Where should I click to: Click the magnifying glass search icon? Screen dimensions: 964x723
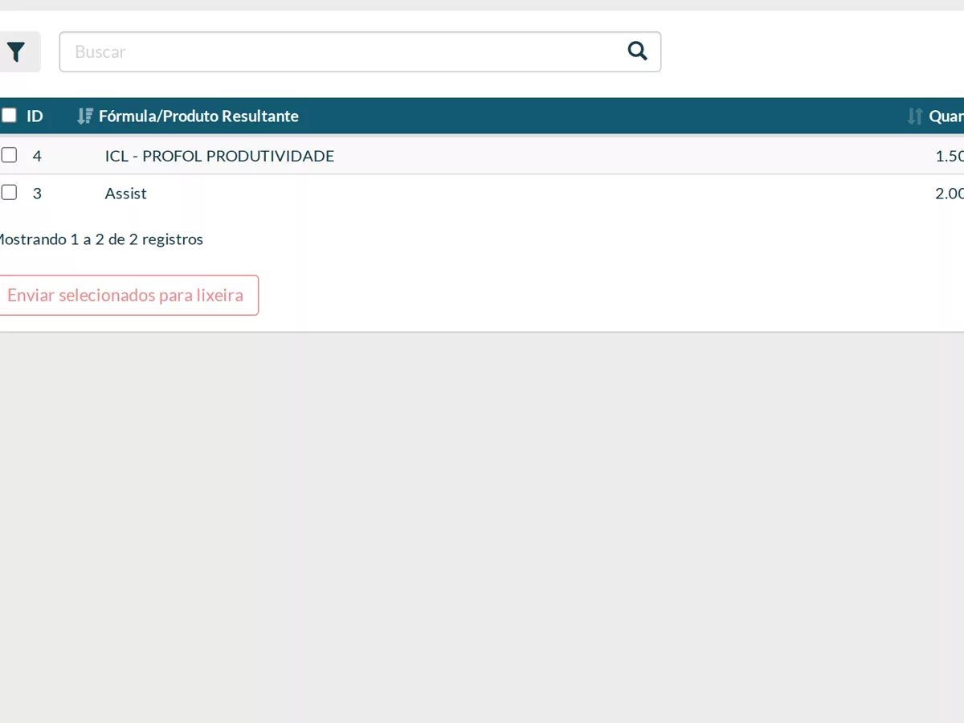(637, 51)
